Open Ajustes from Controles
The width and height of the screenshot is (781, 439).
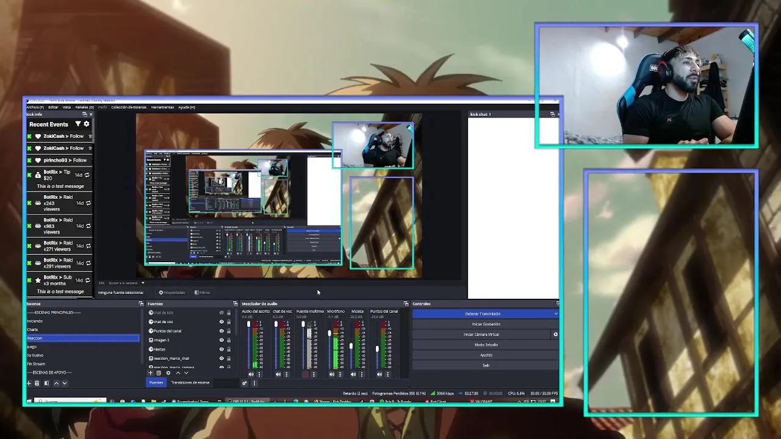(486, 355)
